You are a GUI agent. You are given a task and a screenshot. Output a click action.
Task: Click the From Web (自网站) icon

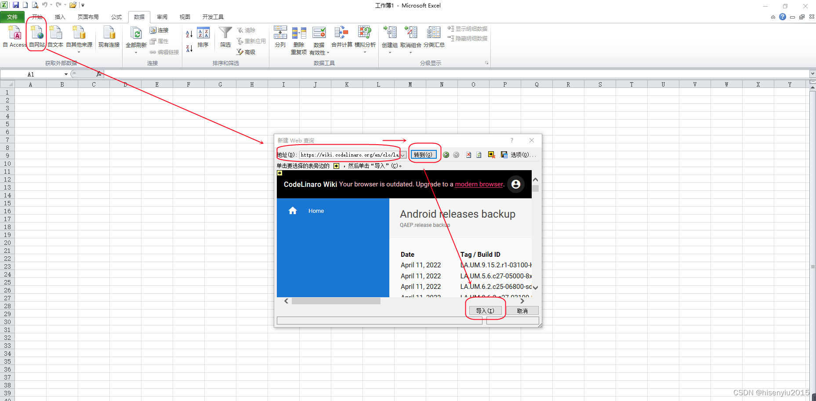click(x=37, y=36)
